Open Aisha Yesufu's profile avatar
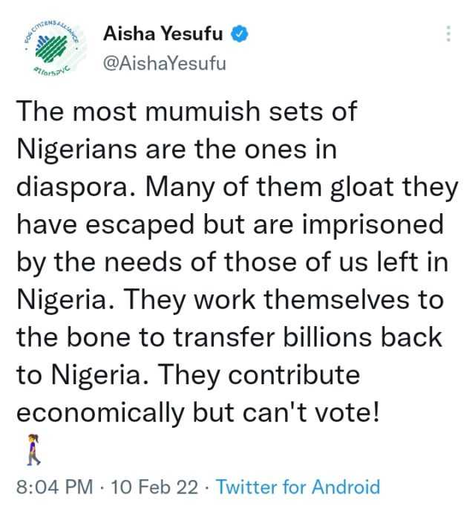475x509 pixels. pyautogui.click(x=50, y=48)
